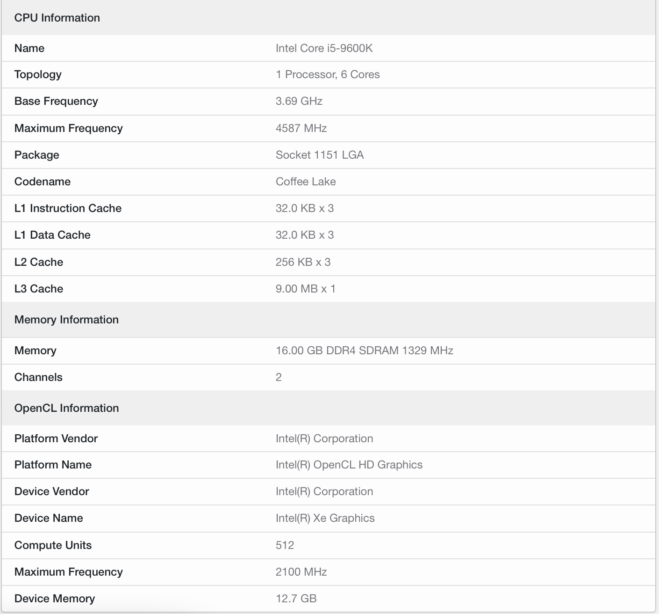Click the 'L1 Data Cache' label
This screenshot has height=614, width=659.
pyautogui.click(x=52, y=235)
